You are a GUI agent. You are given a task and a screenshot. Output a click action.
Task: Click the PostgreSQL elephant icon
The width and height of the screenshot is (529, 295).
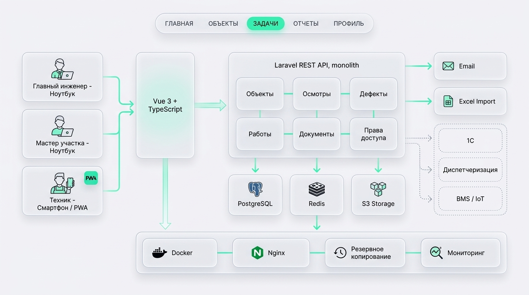pyautogui.click(x=255, y=189)
